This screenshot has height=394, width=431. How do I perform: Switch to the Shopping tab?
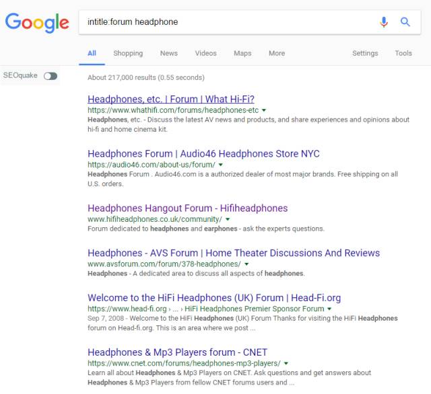tap(128, 53)
